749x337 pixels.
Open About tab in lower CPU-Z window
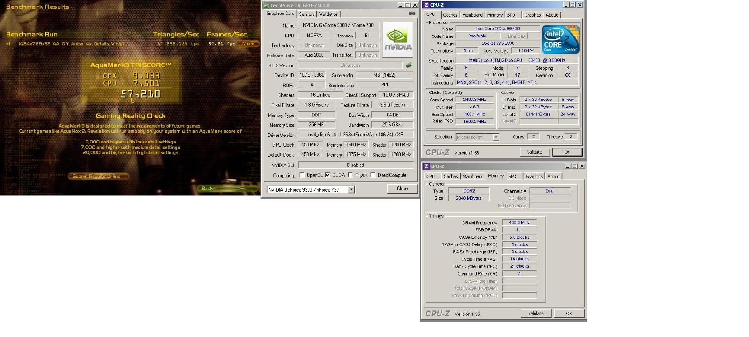(x=553, y=176)
